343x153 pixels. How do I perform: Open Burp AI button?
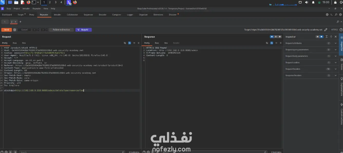click(83, 30)
